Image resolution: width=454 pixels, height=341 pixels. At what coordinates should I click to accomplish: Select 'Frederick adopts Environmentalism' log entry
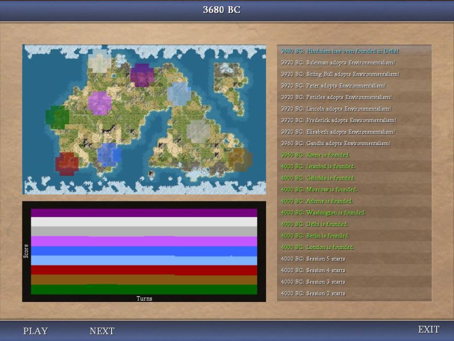pos(354,120)
